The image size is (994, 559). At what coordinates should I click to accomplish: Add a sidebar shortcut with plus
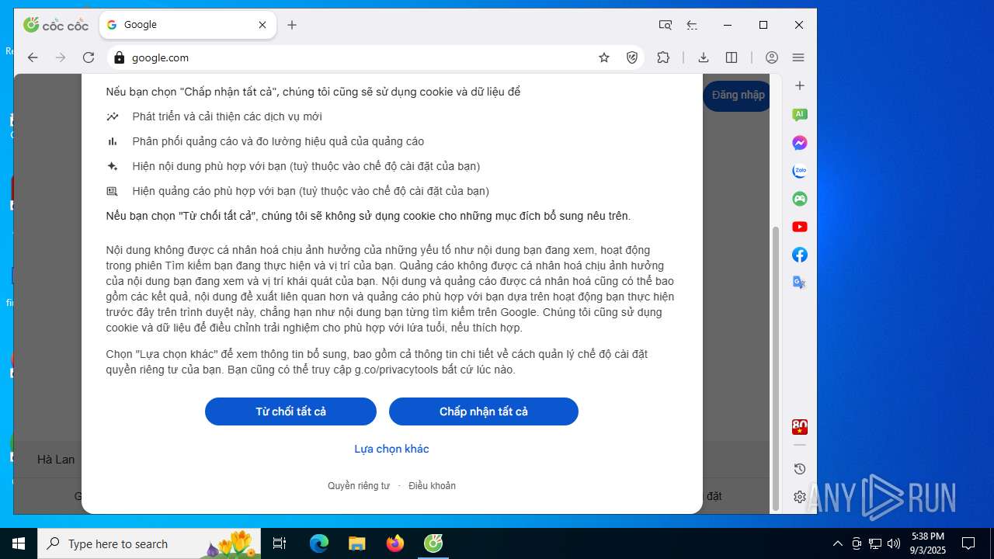(x=800, y=85)
